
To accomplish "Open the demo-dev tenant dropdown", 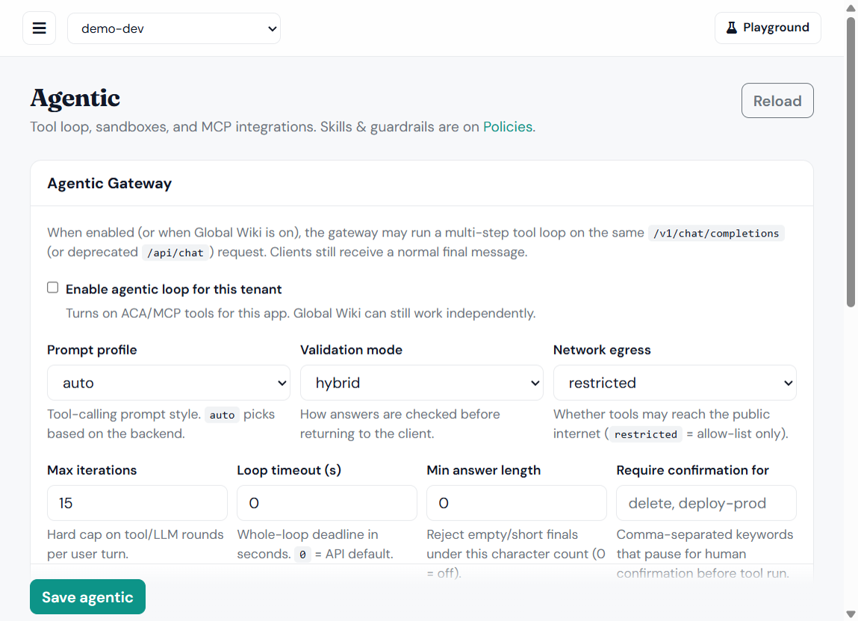I will [174, 28].
